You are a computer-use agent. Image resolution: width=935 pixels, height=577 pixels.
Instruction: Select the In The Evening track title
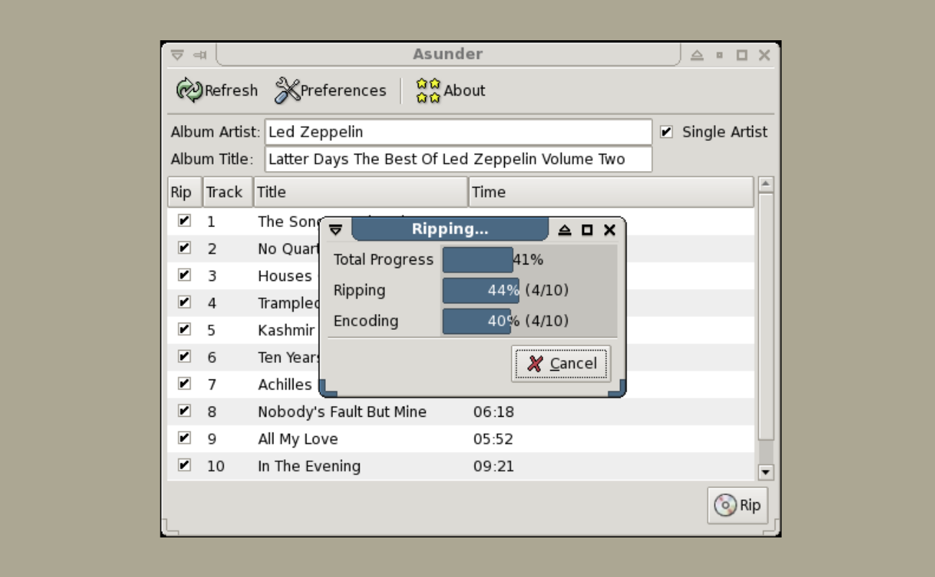[x=309, y=466]
